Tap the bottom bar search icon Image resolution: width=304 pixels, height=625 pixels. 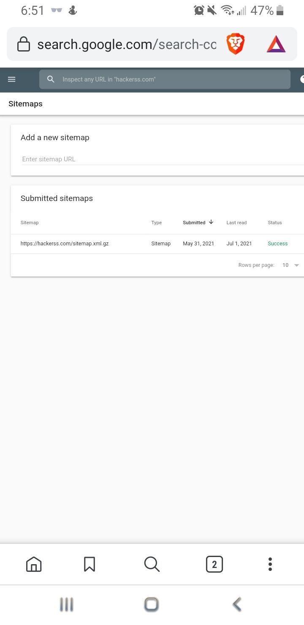152,564
